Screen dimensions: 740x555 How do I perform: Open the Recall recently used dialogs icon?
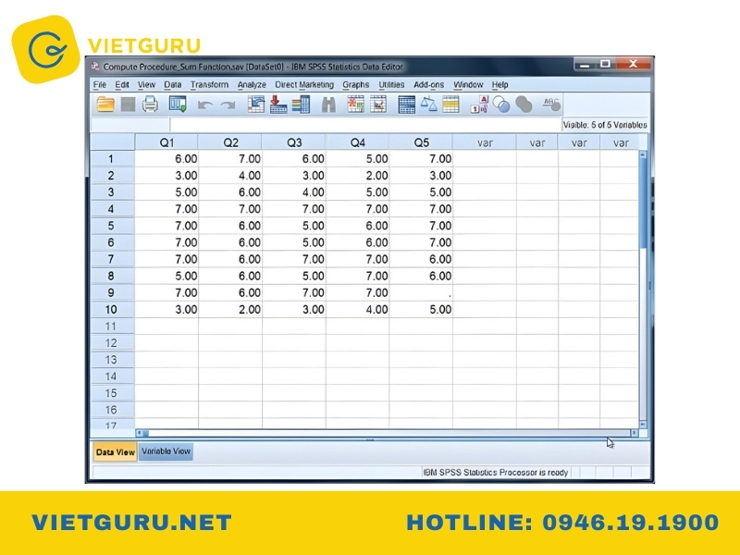(178, 104)
